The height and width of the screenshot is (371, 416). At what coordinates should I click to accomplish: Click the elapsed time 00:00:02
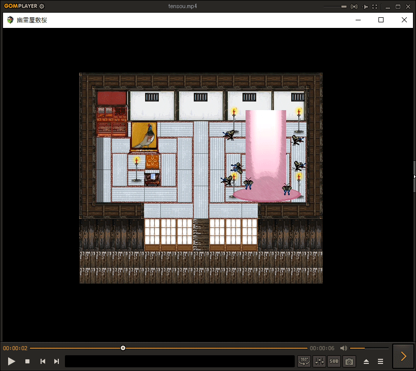(15, 348)
